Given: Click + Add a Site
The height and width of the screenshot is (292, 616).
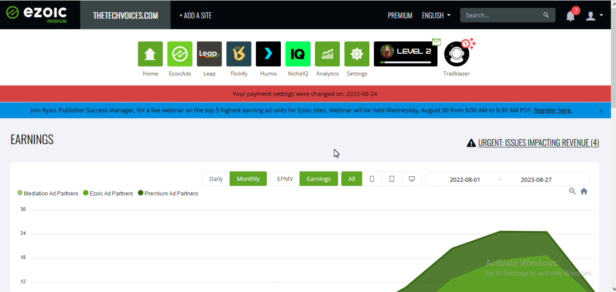Looking at the screenshot, I should [195, 16].
